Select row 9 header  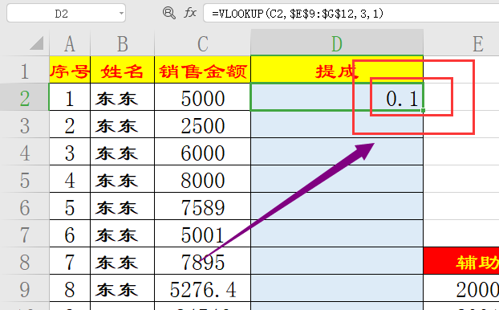[25, 288]
